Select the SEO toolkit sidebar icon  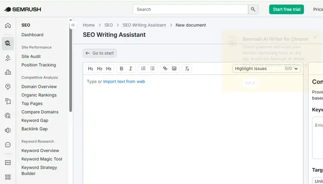pyautogui.click(x=8, y=43)
